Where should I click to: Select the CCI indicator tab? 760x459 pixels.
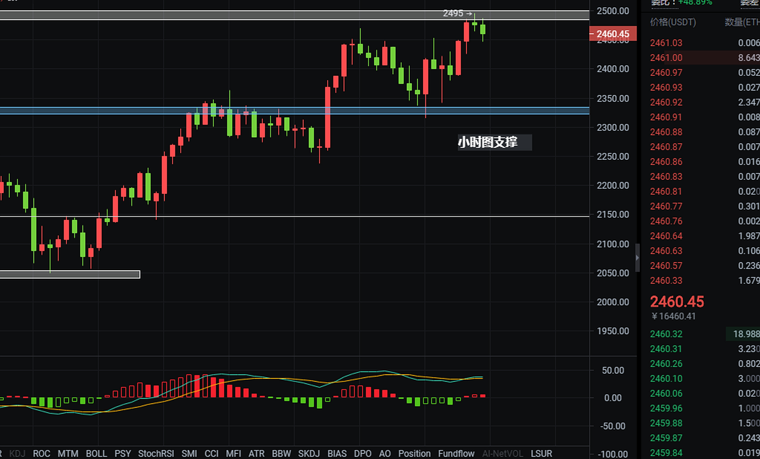211,453
